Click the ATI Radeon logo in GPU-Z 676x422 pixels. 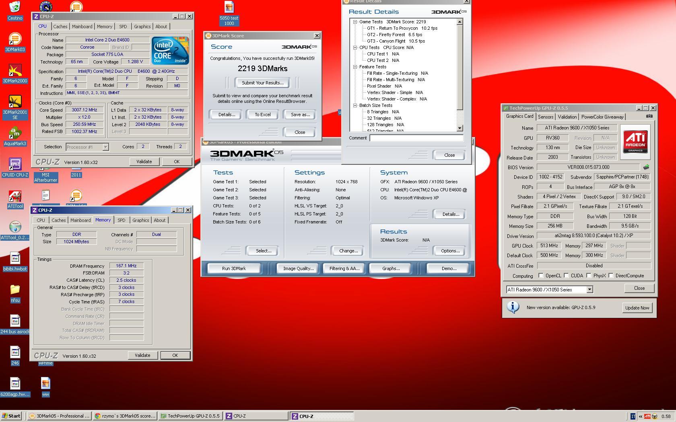[x=635, y=141]
